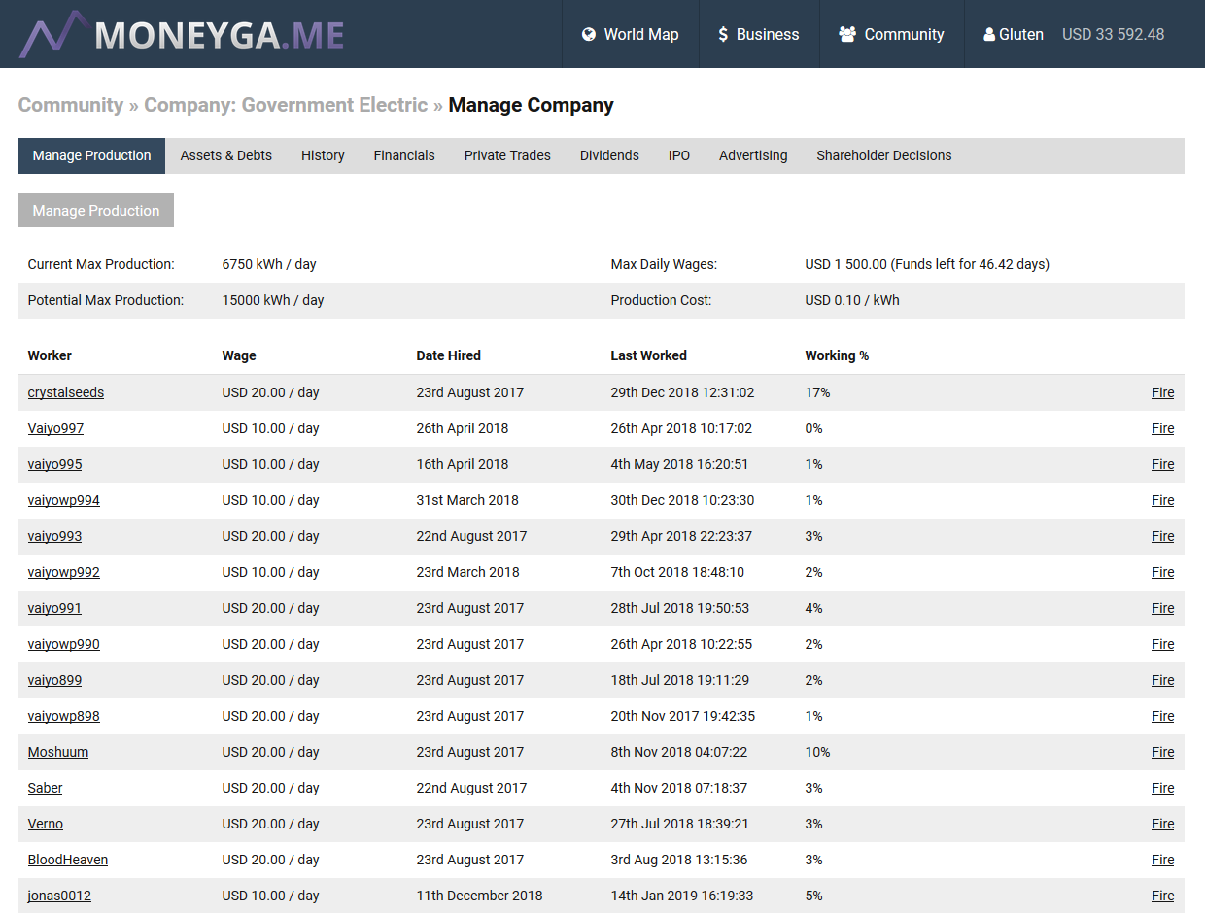Fire worker jonas0012

[1162, 896]
